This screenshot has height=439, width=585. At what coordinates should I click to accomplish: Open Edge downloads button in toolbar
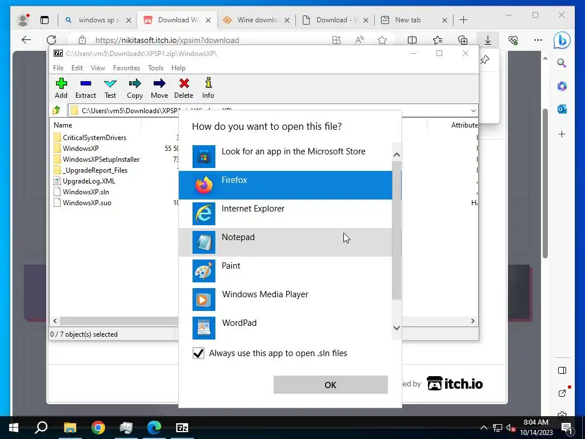488,40
